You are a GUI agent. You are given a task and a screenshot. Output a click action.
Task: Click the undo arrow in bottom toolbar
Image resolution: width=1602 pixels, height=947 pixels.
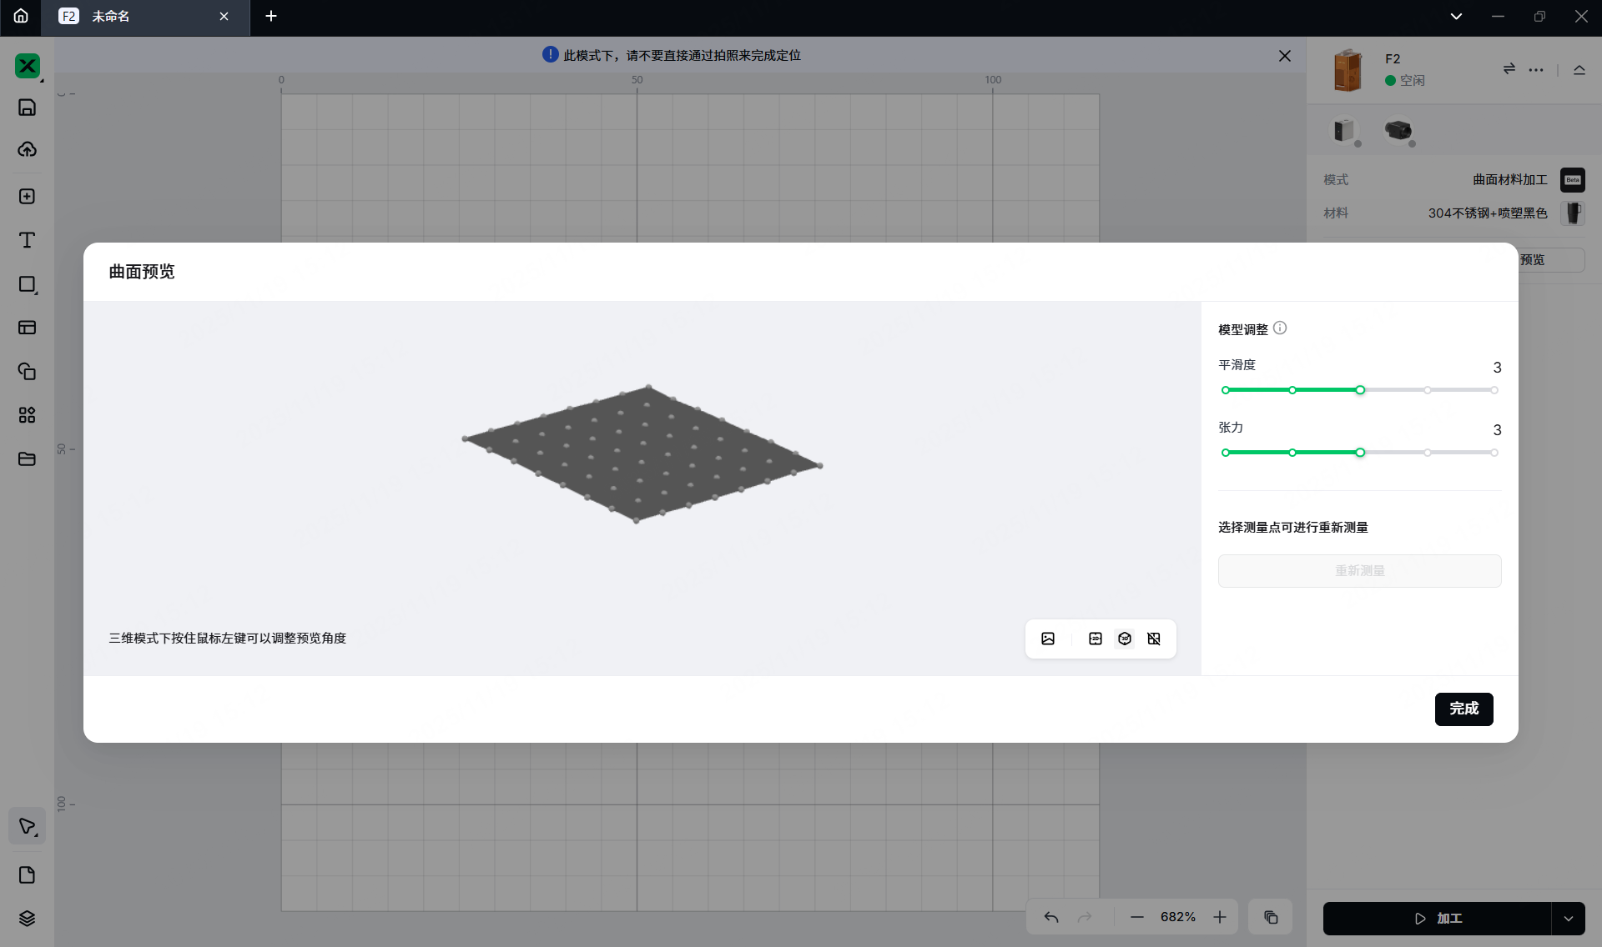1051,917
